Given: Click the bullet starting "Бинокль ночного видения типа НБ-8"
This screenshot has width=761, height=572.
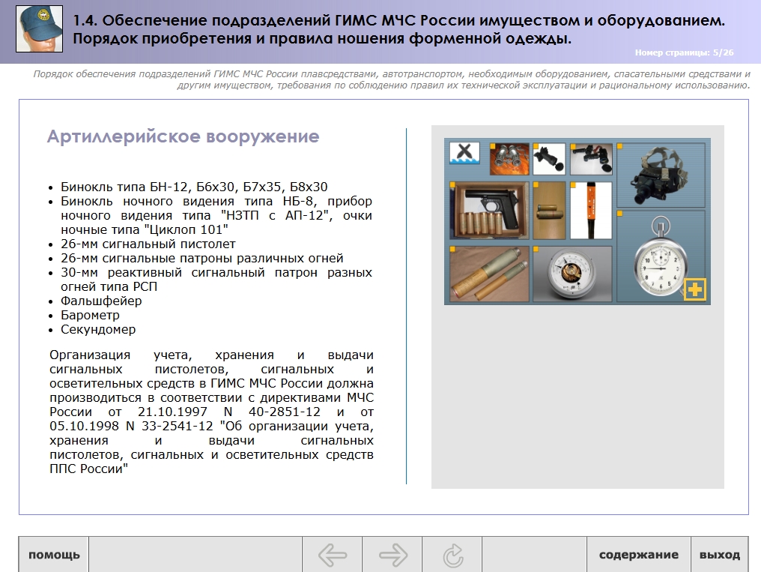Looking at the screenshot, I should click(x=216, y=215).
